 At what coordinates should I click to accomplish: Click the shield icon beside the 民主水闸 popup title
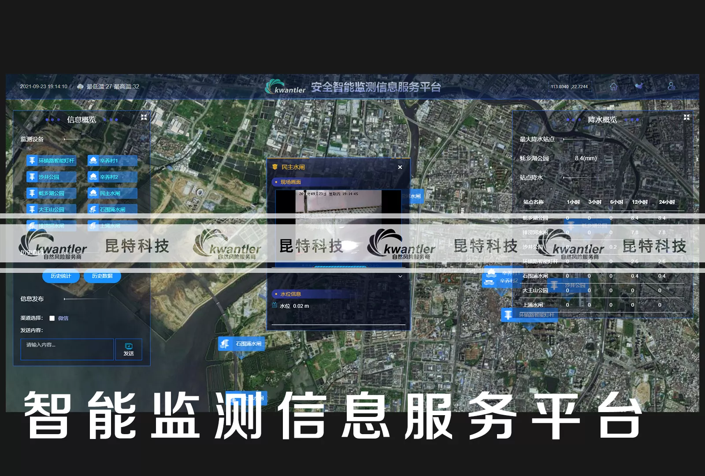pyautogui.click(x=275, y=167)
